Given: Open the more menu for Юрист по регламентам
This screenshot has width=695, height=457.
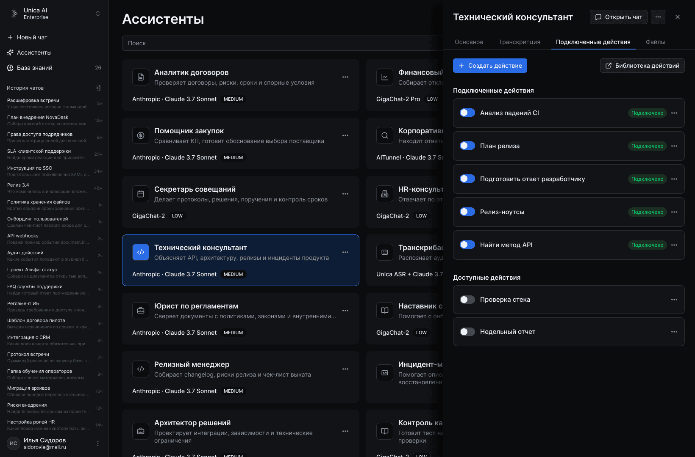Looking at the screenshot, I should click(x=345, y=311).
